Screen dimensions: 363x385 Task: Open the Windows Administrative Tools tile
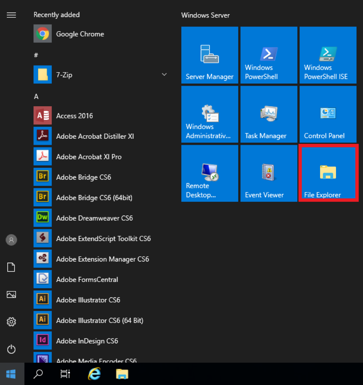point(210,114)
